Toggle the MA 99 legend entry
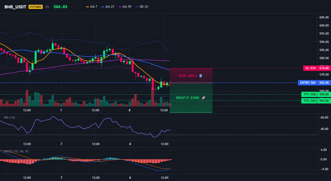331x181 pixels. (x=125, y=7)
